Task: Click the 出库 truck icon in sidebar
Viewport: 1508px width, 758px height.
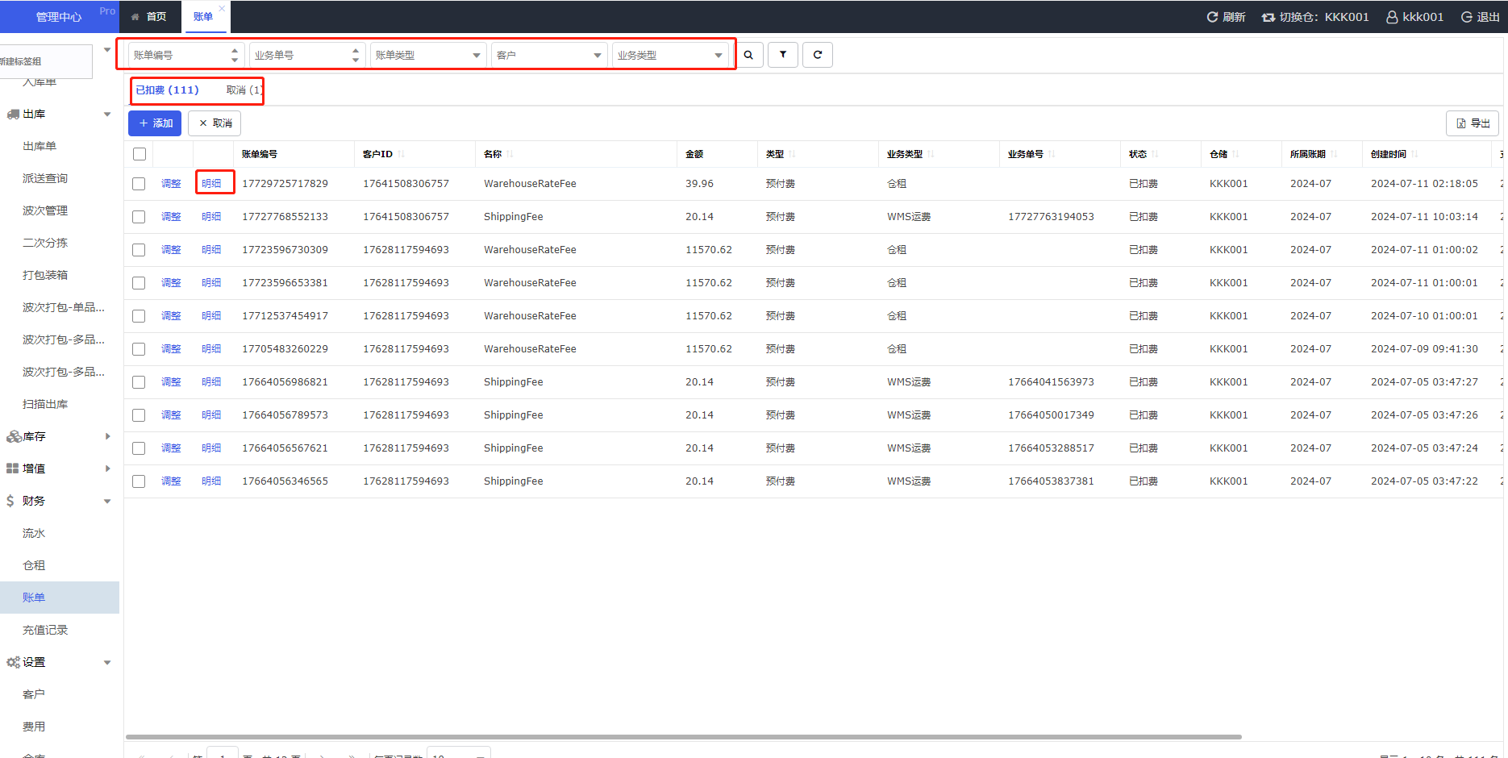Action: pos(13,114)
